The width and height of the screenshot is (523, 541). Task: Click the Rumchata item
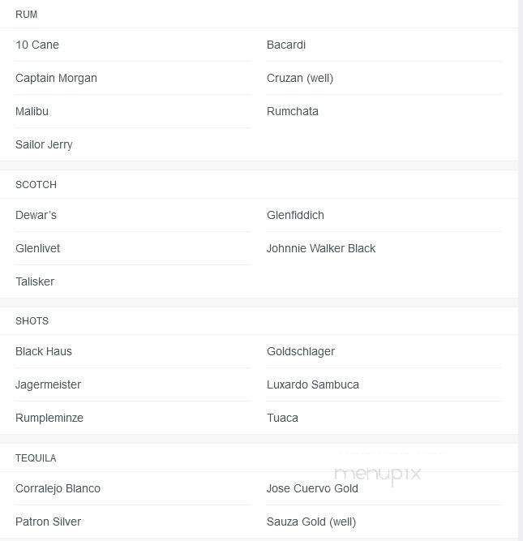pyautogui.click(x=293, y=111)
